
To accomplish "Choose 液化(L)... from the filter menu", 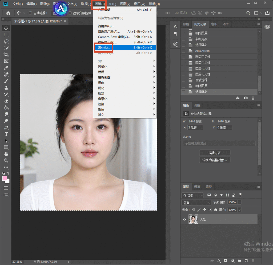I will [125, 48].
